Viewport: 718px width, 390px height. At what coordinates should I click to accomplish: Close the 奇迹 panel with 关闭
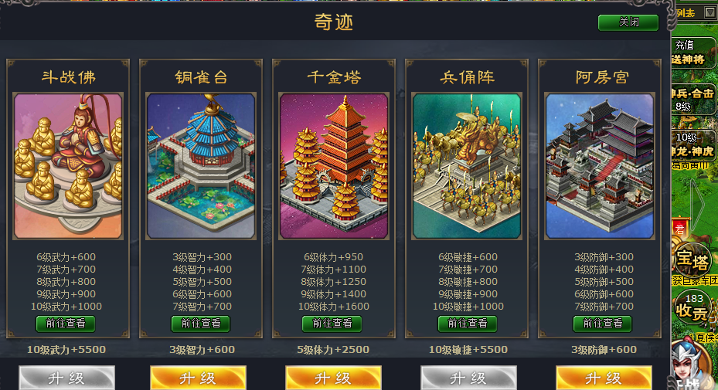628,22
